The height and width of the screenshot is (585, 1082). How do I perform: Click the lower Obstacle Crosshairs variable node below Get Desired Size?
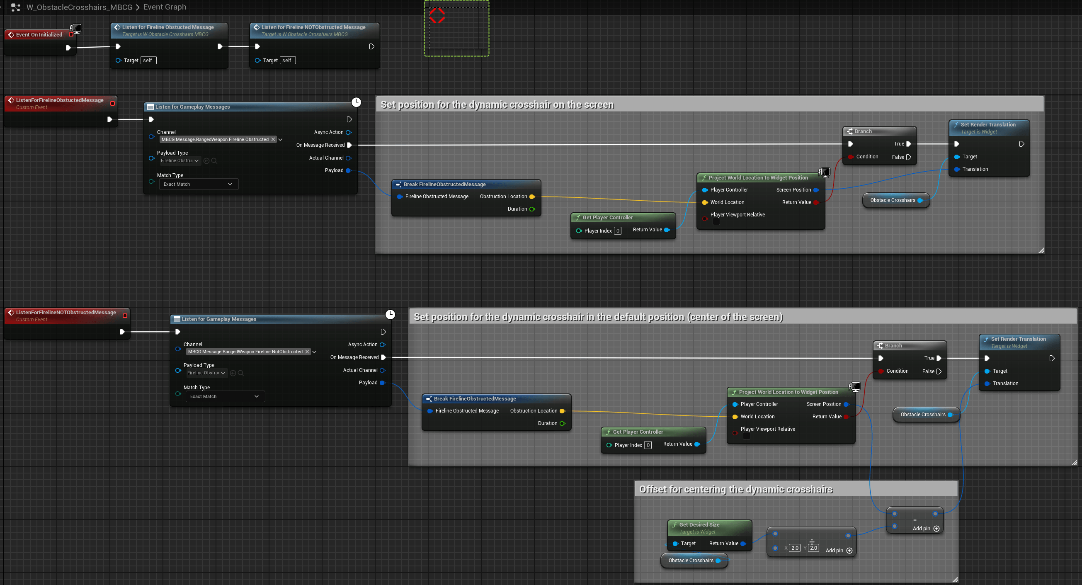pos(691,561)
